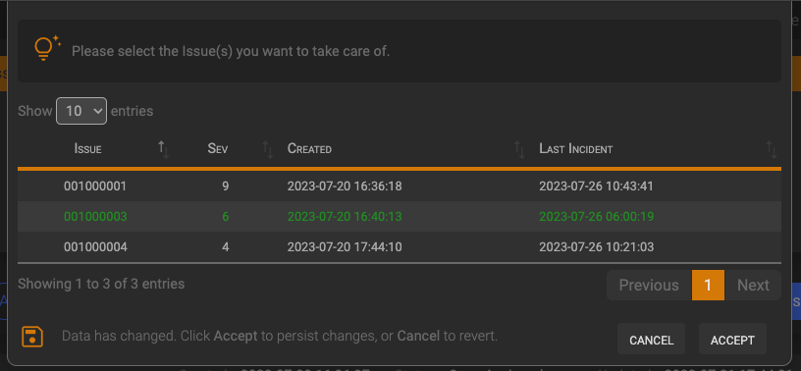Click the Cancel button
Image resolution: width=801 pixels, height=371 pixels.
(x=652, y=339)
